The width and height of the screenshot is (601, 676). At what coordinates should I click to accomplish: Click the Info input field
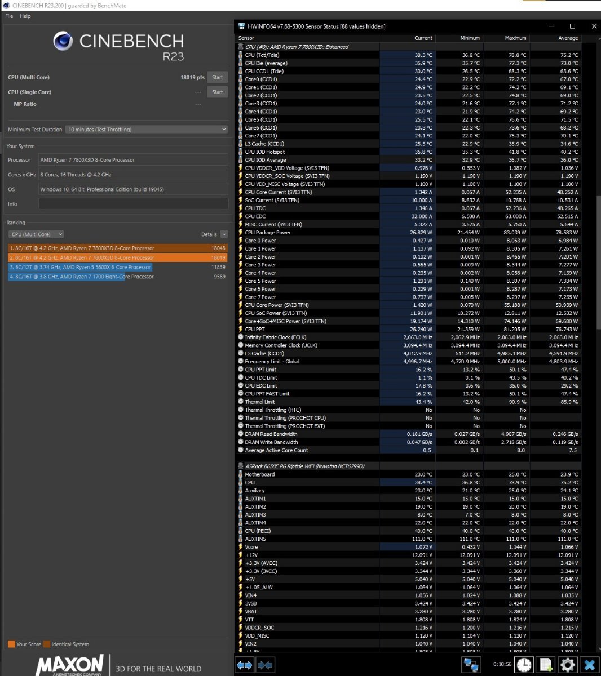pos(133,204)
